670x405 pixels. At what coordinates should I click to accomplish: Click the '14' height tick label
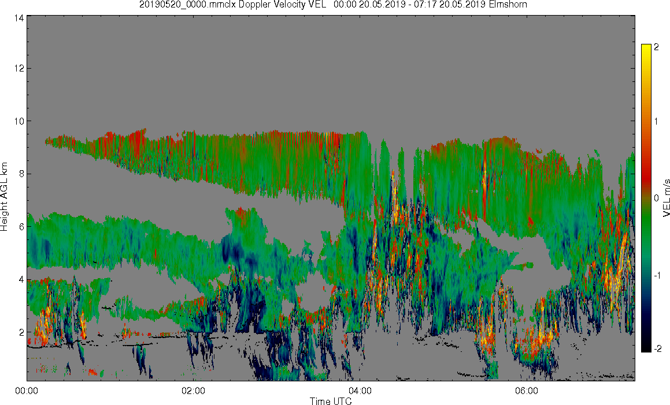click(x=18, y=18)
